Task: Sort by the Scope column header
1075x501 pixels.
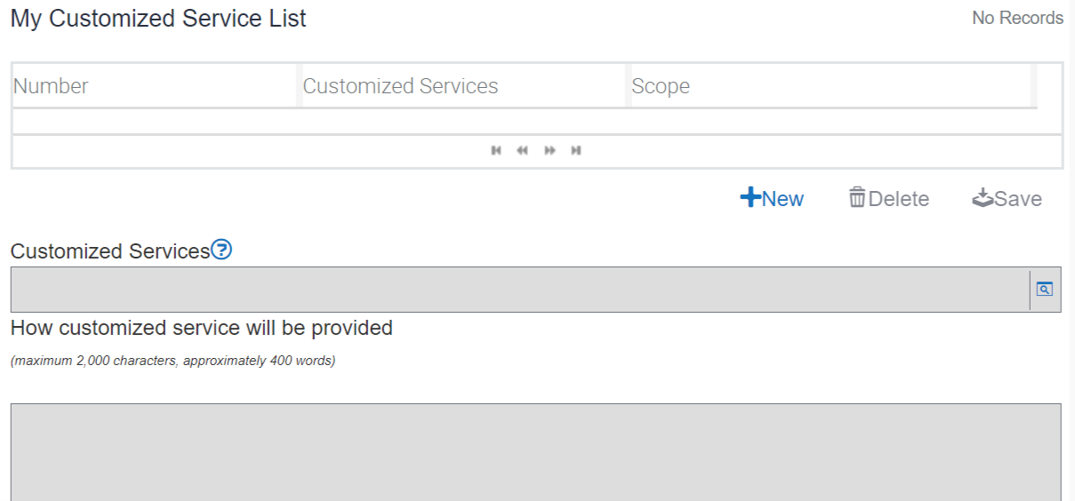Action: tap(661, 86)
